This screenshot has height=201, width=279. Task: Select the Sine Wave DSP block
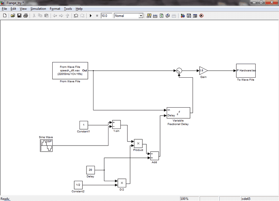pos(47,145)
